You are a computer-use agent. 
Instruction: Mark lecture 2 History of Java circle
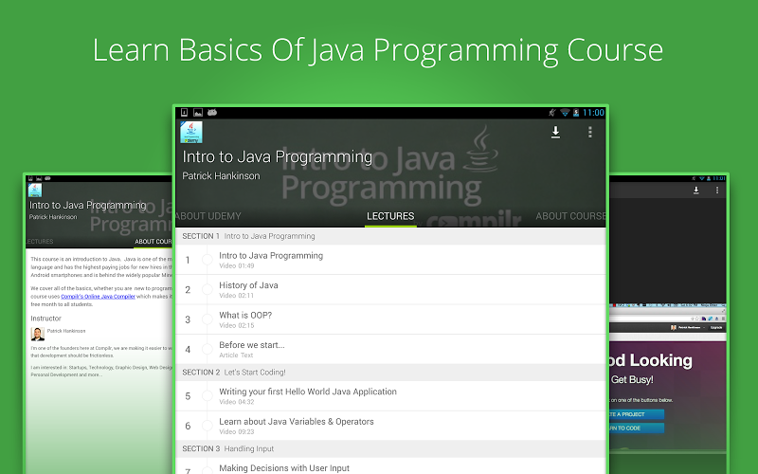(207, 290)
